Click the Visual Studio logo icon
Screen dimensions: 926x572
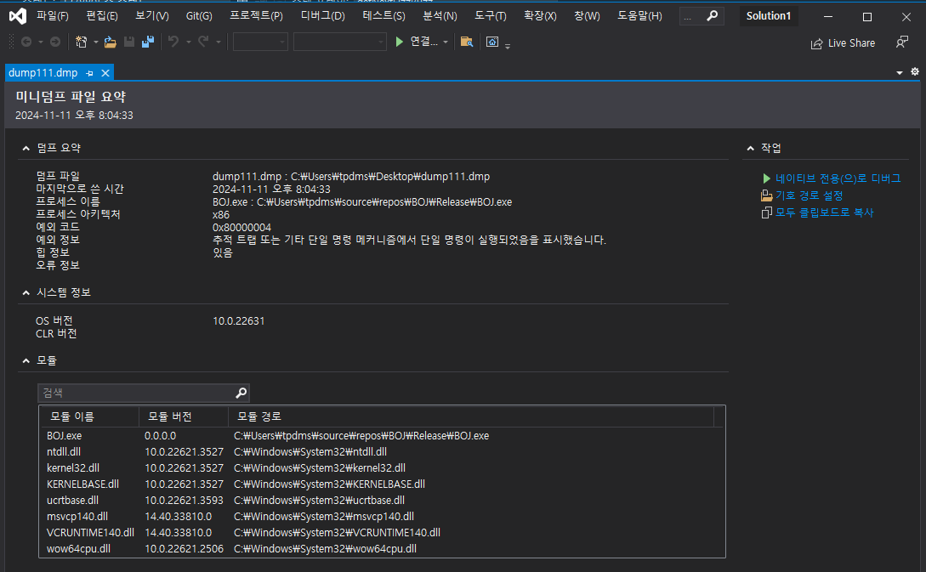(18, 16)
